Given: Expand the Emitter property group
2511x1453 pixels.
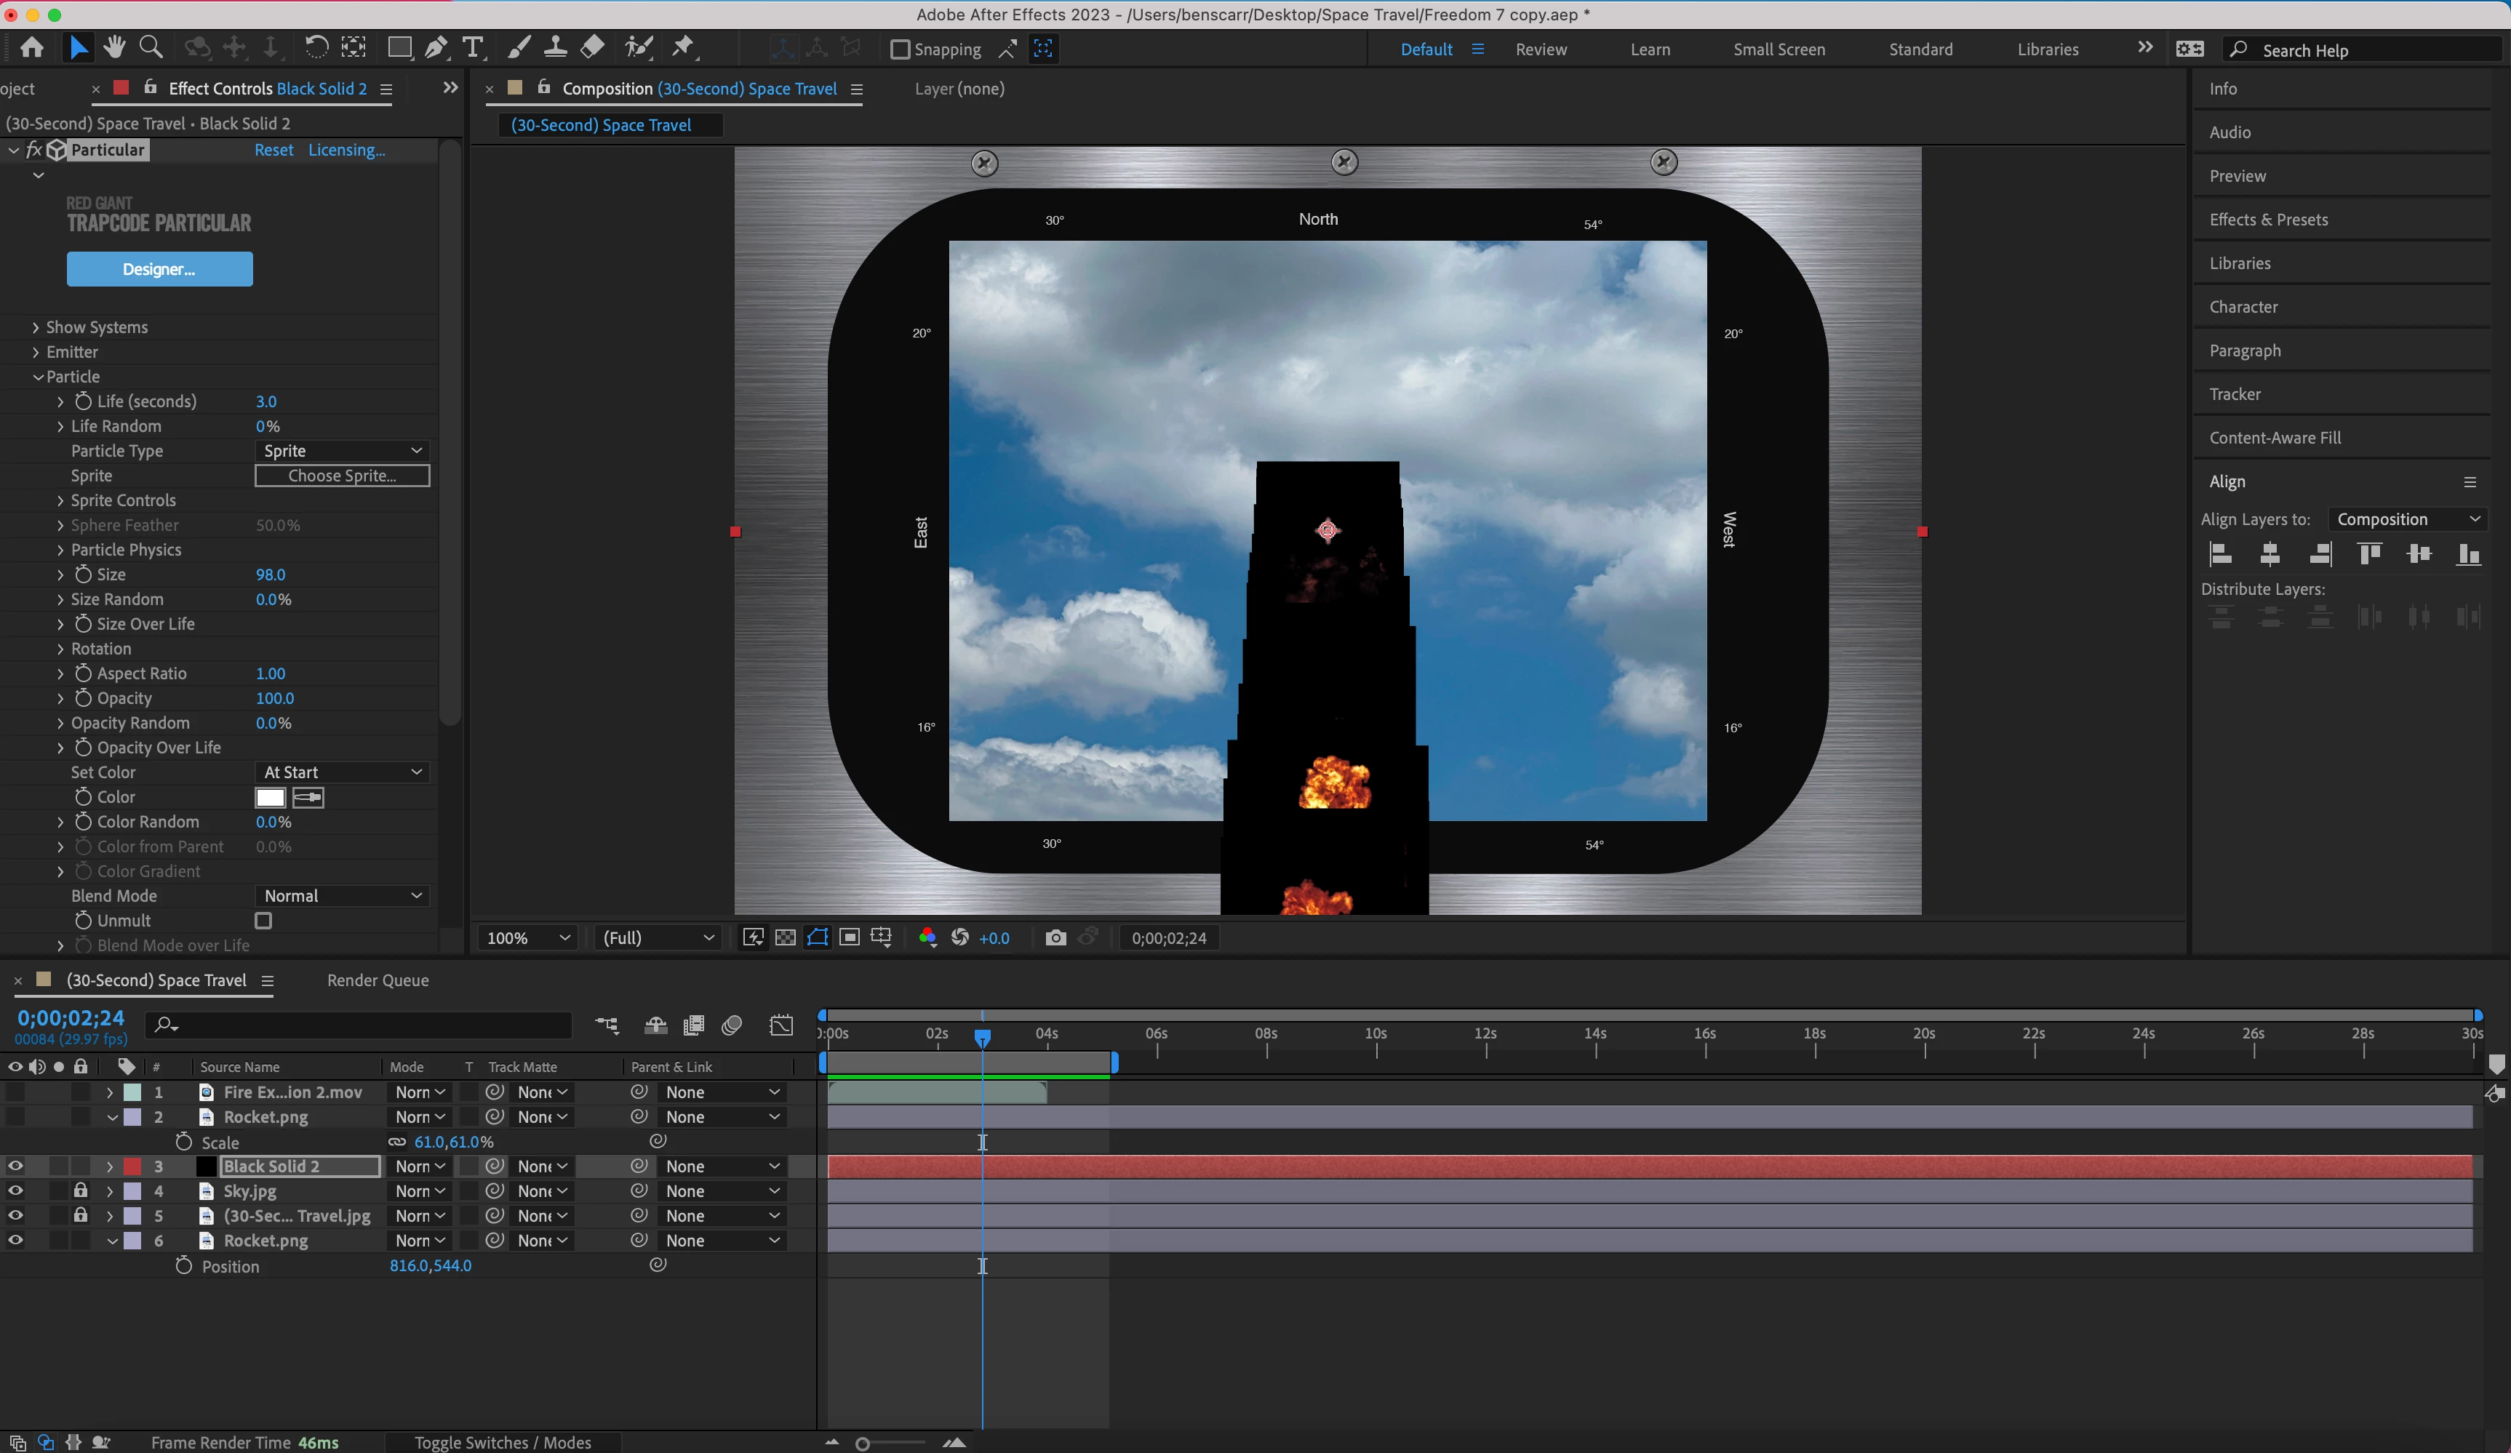Looking at the screenshot, I should (36, 351).
